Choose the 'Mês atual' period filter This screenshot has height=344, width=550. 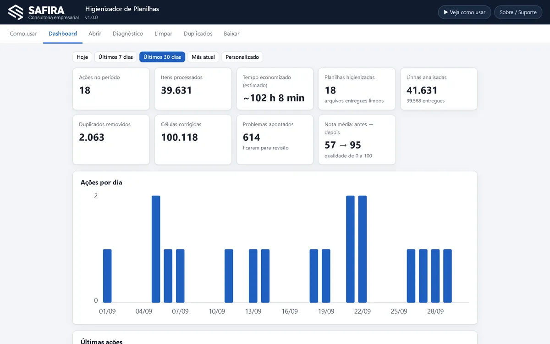pos(203,57)
